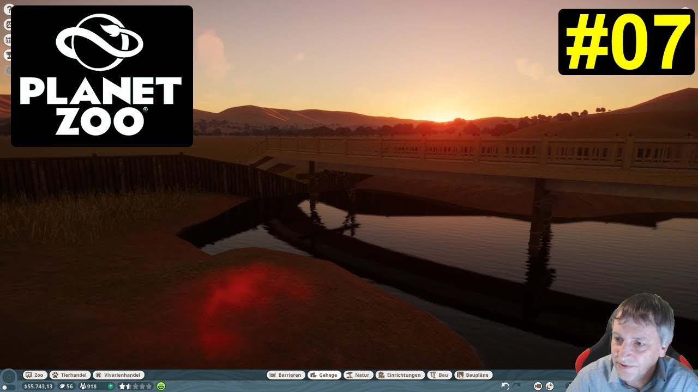Toggle the eye visibility icon
The height and width of the screenshot is (392, 698).
point(8,70)
